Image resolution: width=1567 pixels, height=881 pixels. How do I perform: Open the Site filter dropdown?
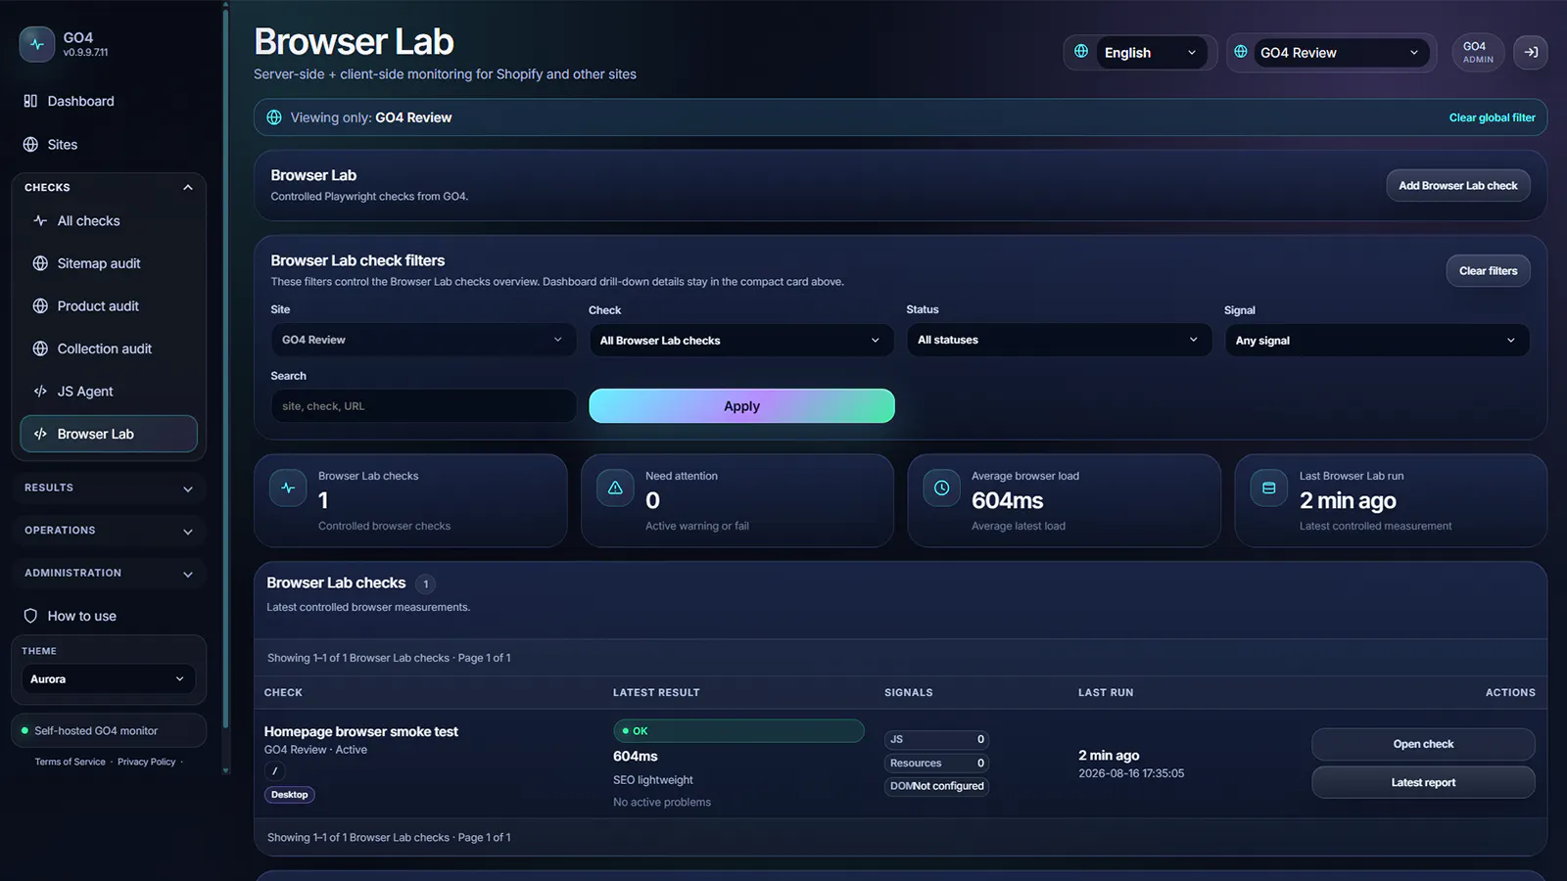click(x=423, y=340)
